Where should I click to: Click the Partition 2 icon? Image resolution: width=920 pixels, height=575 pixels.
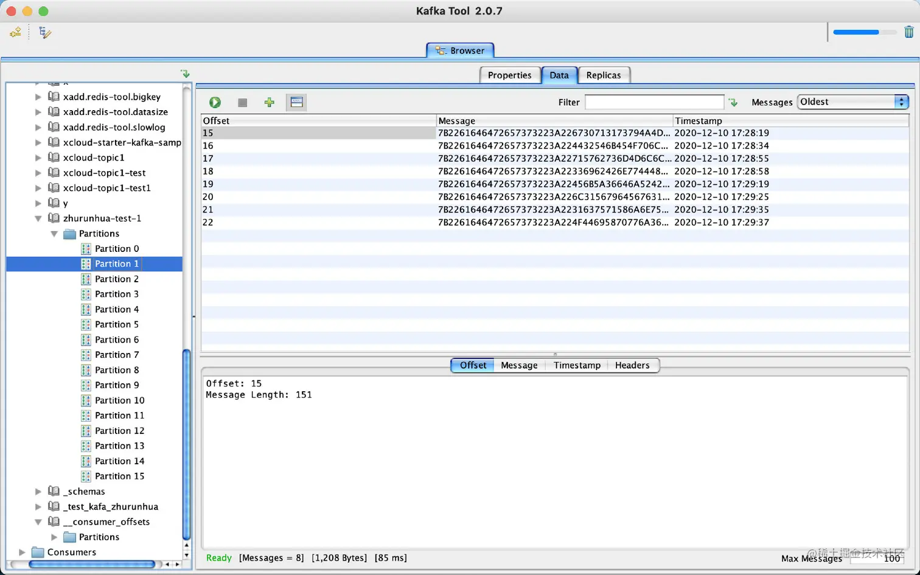(x=86, y=279)
